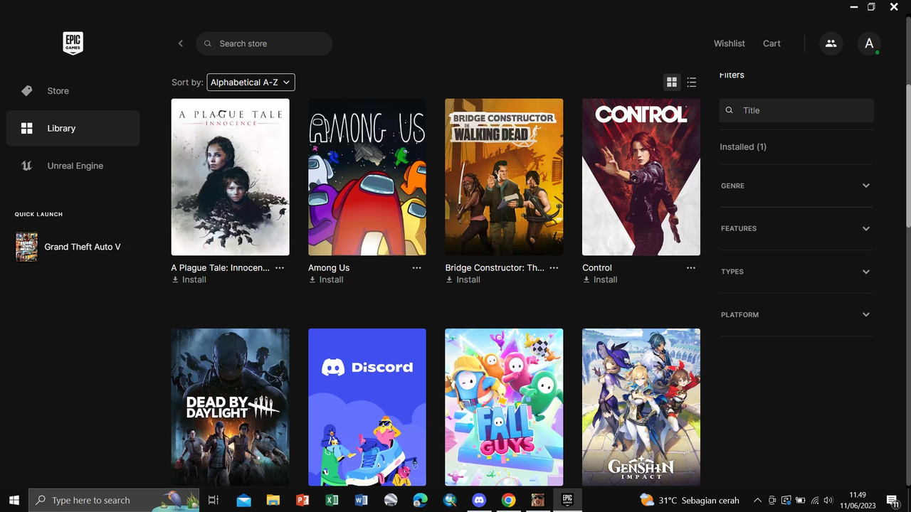Go back using the back arrow
Screen dimensions: 911x512
click(x=181, y=43)
